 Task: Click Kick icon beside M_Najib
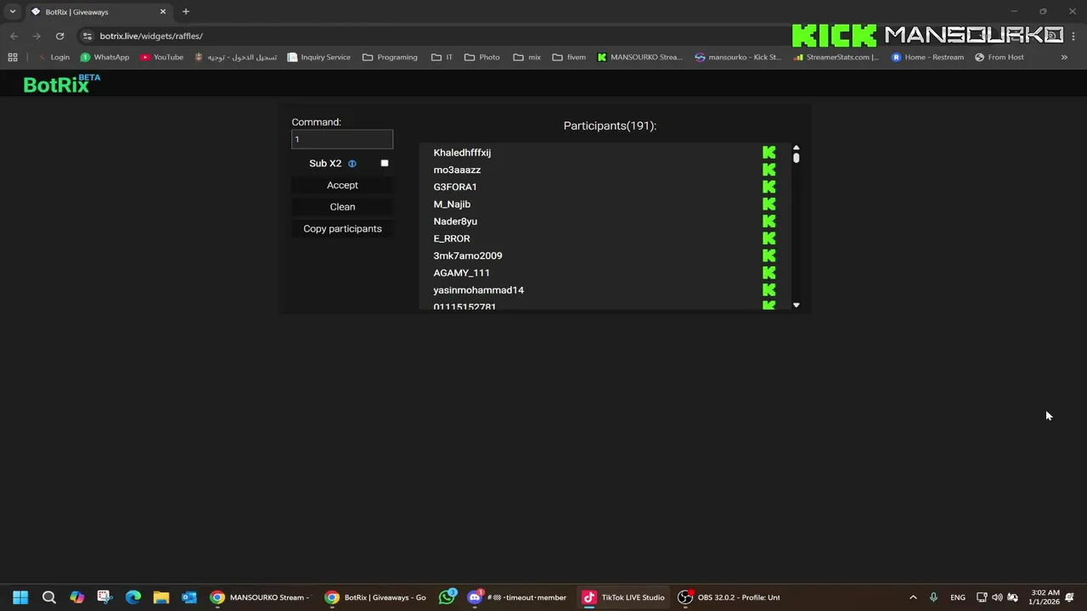769,204
